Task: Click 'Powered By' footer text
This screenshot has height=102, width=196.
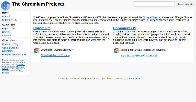Action: coord(120,78)
